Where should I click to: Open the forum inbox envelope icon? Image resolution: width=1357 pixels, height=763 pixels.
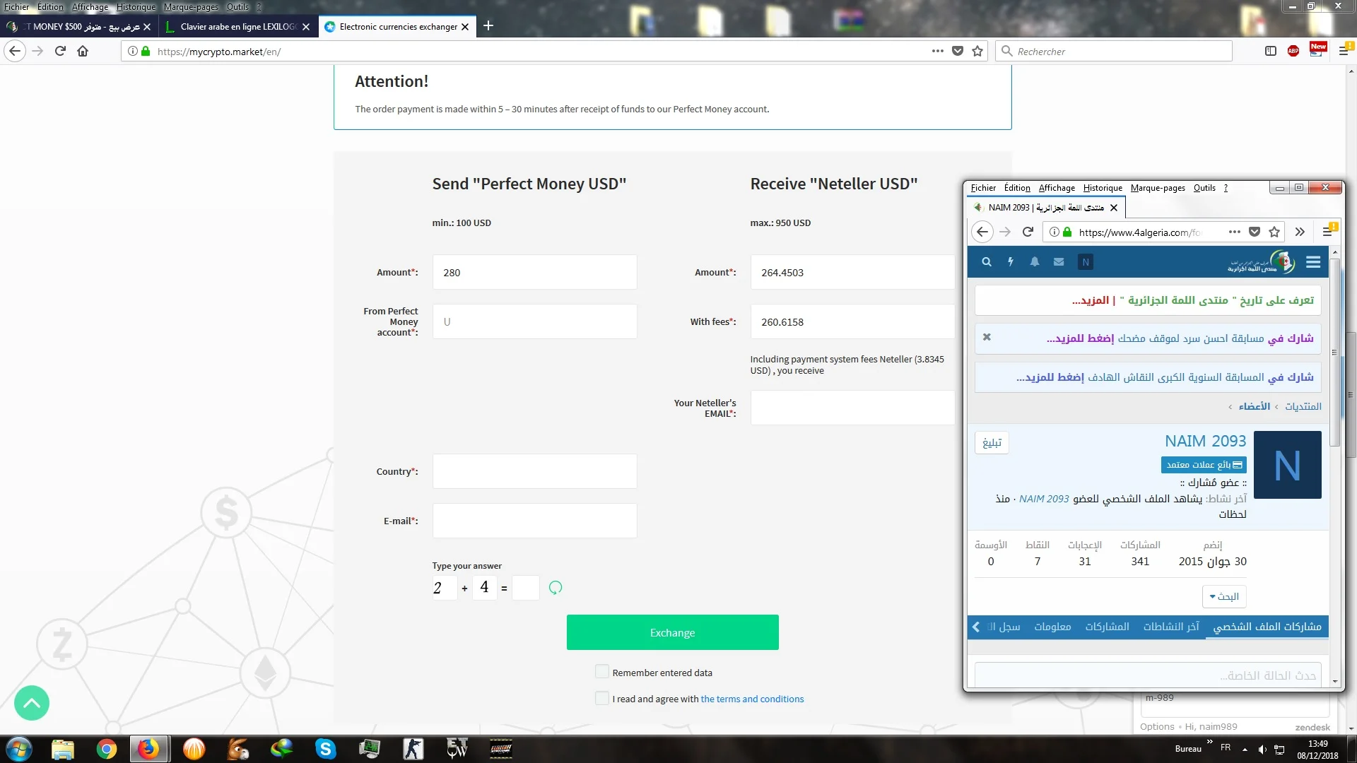point(1059,262)
